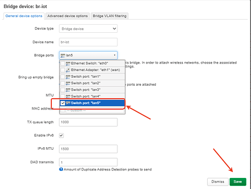Click the 'Bridge device: br-iot' heading
This screenshot has height=189, width=251.
click(25, 7)
